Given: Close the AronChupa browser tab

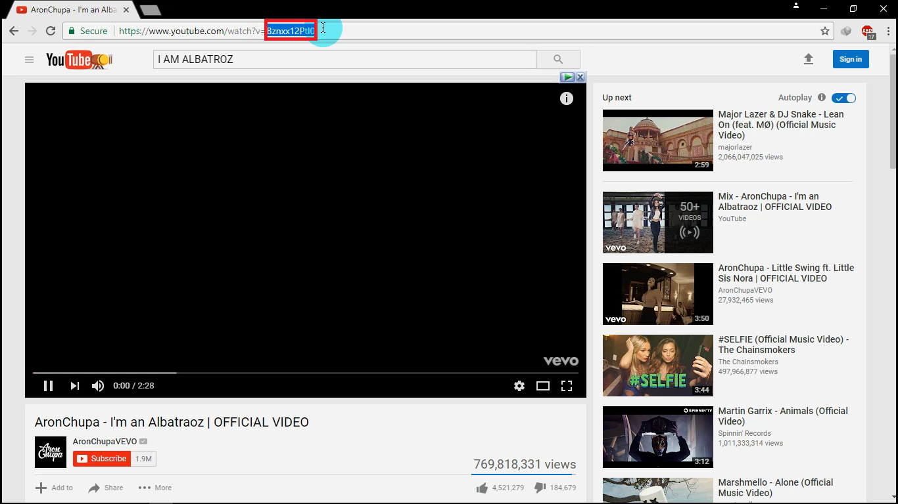Looking at the screenshot, I should pos(126,10).
